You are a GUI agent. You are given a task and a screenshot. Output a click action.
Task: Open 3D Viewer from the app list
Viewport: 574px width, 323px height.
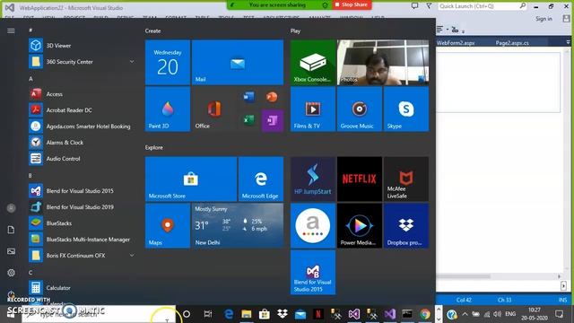point(82,46)
